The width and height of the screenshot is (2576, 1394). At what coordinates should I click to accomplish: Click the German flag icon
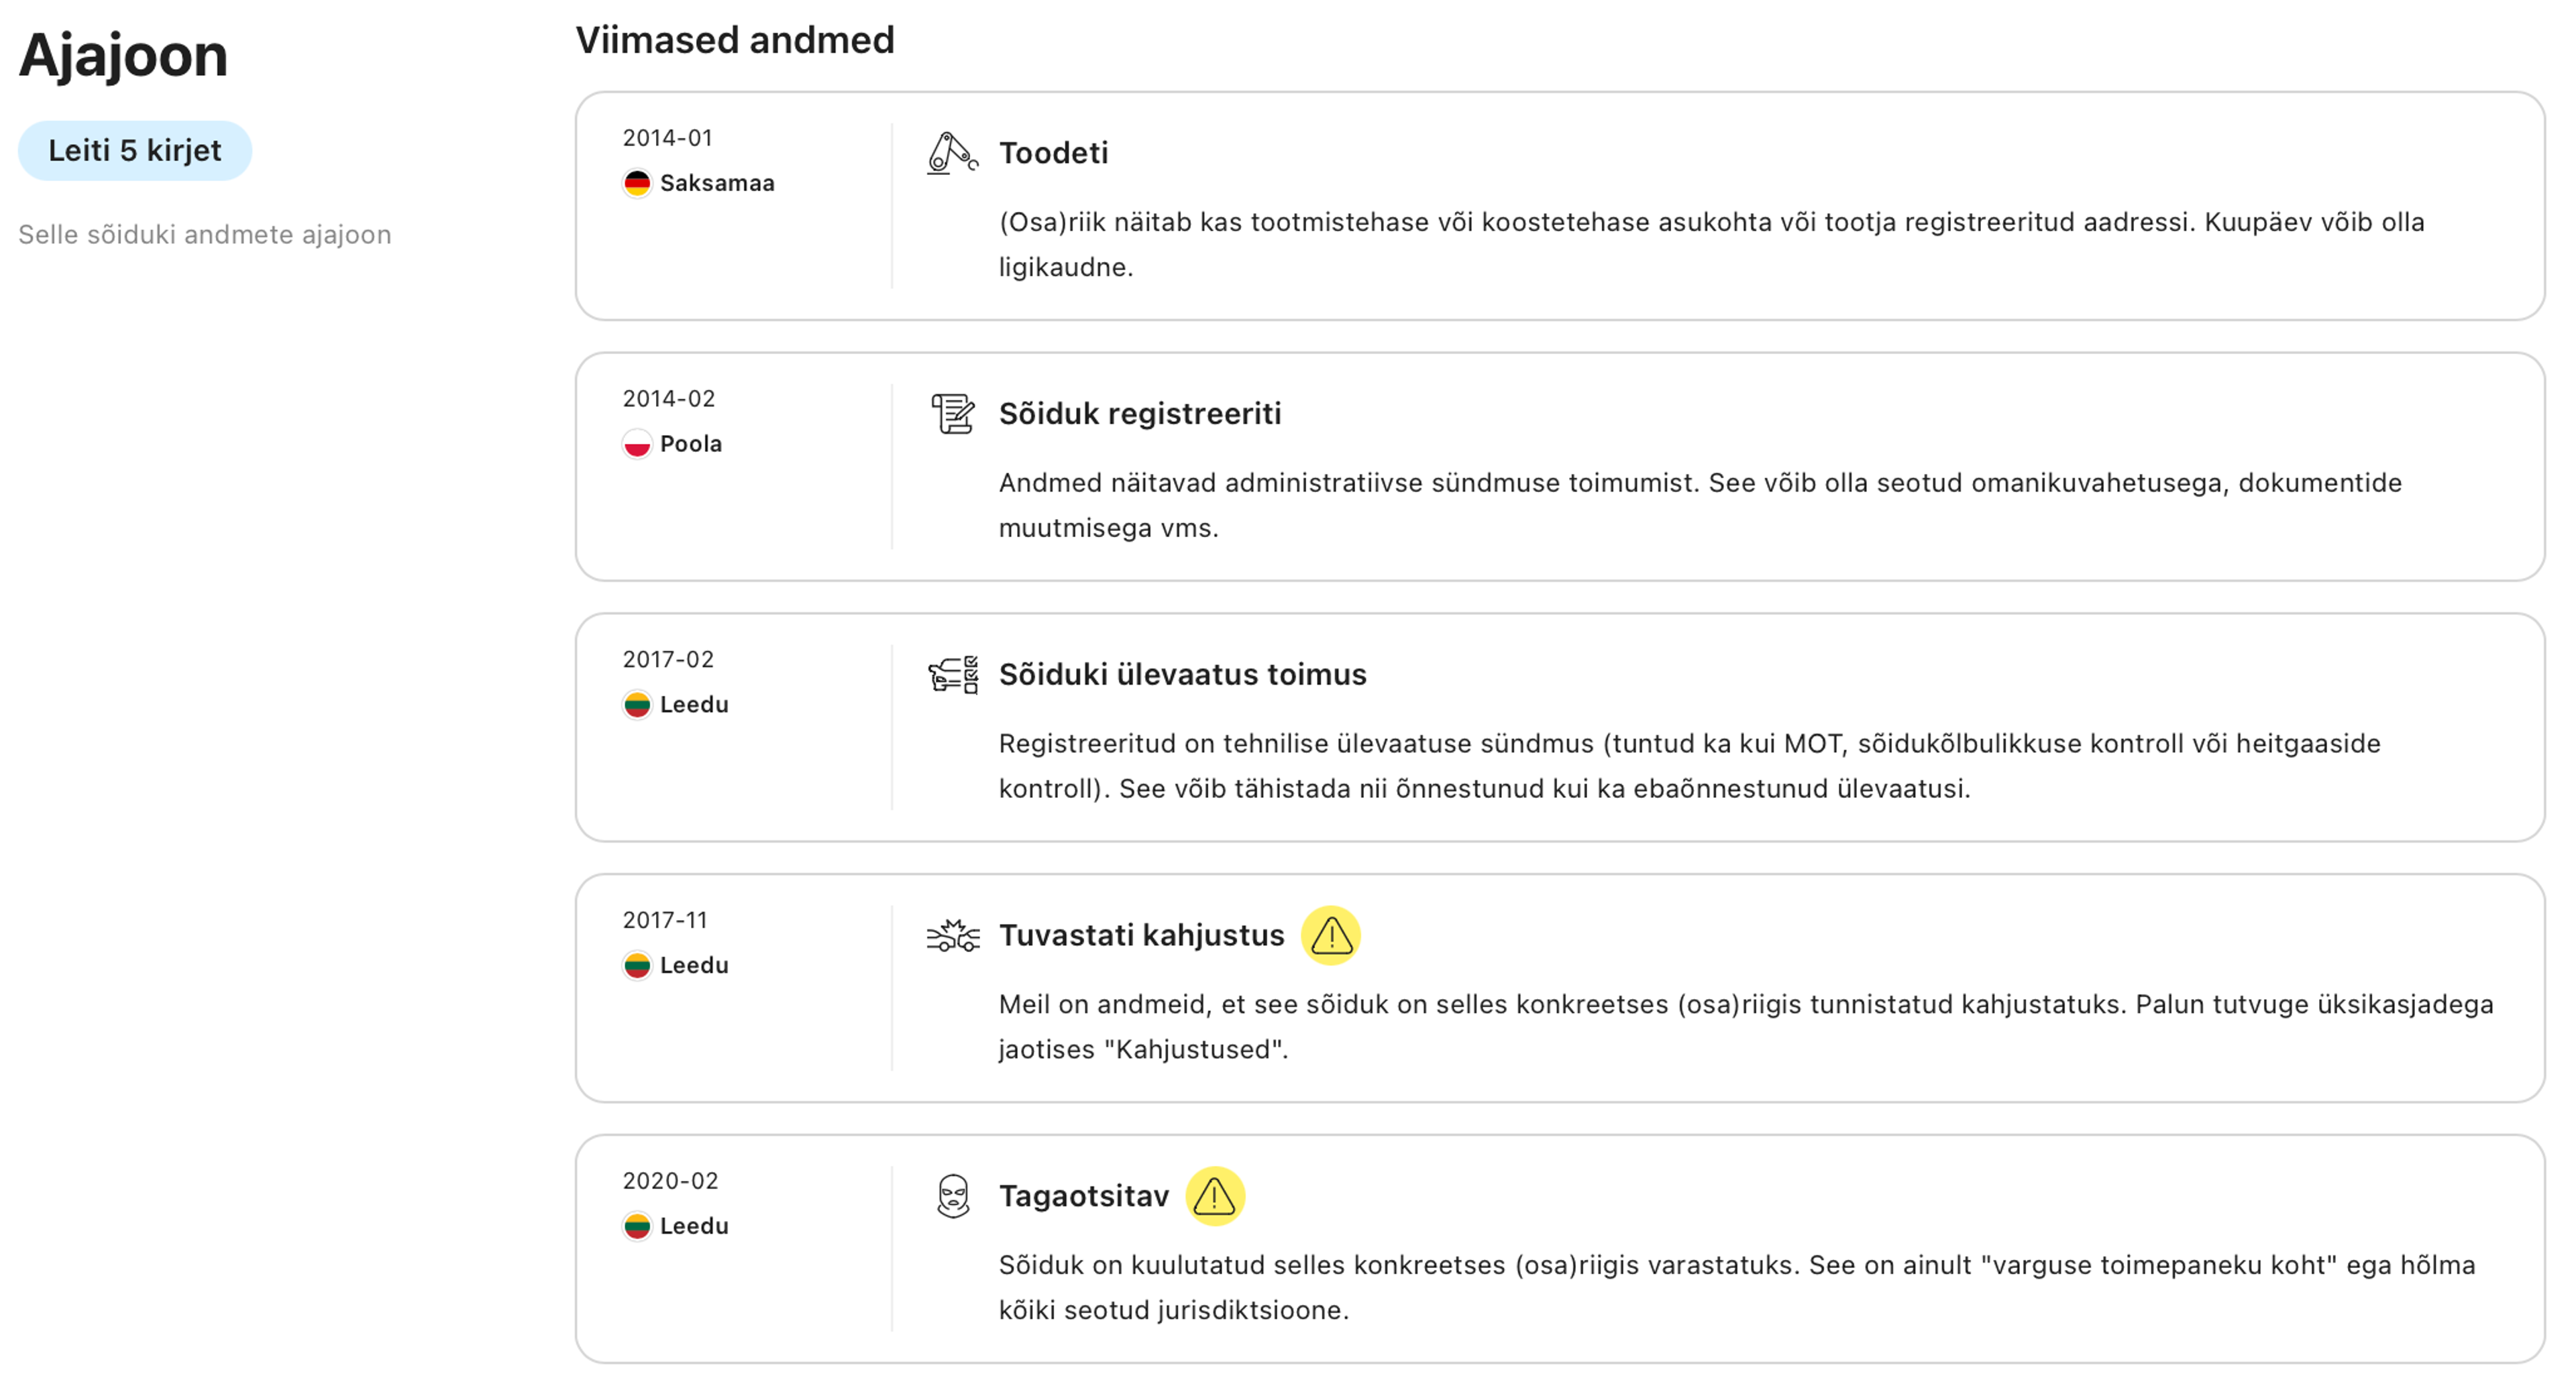[x=637, y=184]
